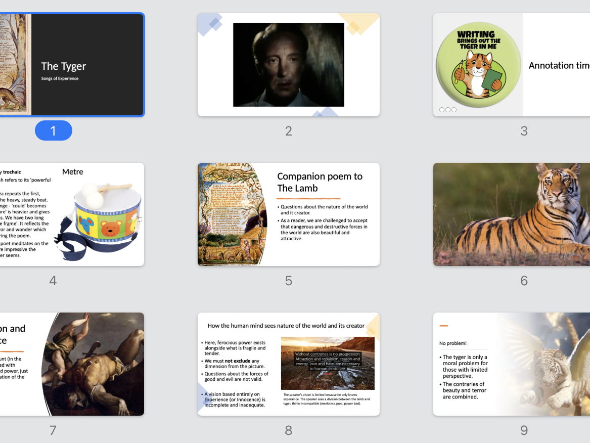
Task: Select the 'Annotation time' slide thumbnail
Action: 512,65
